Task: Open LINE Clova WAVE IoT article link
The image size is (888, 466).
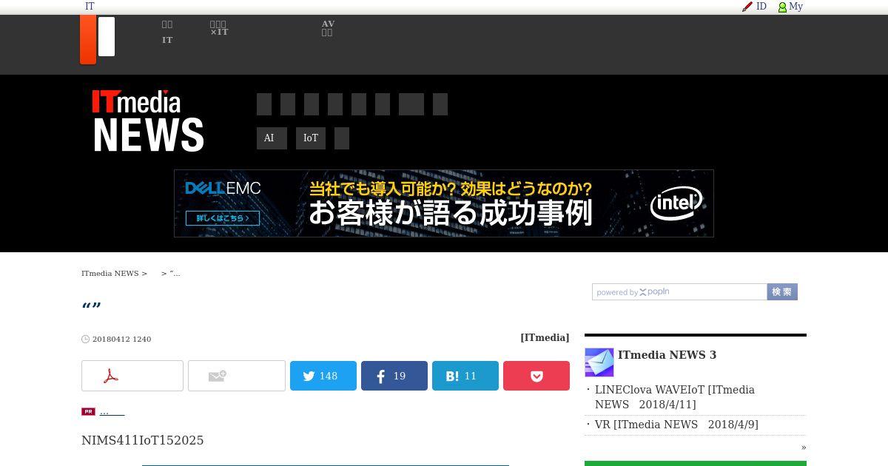Action: click(675, 397)
